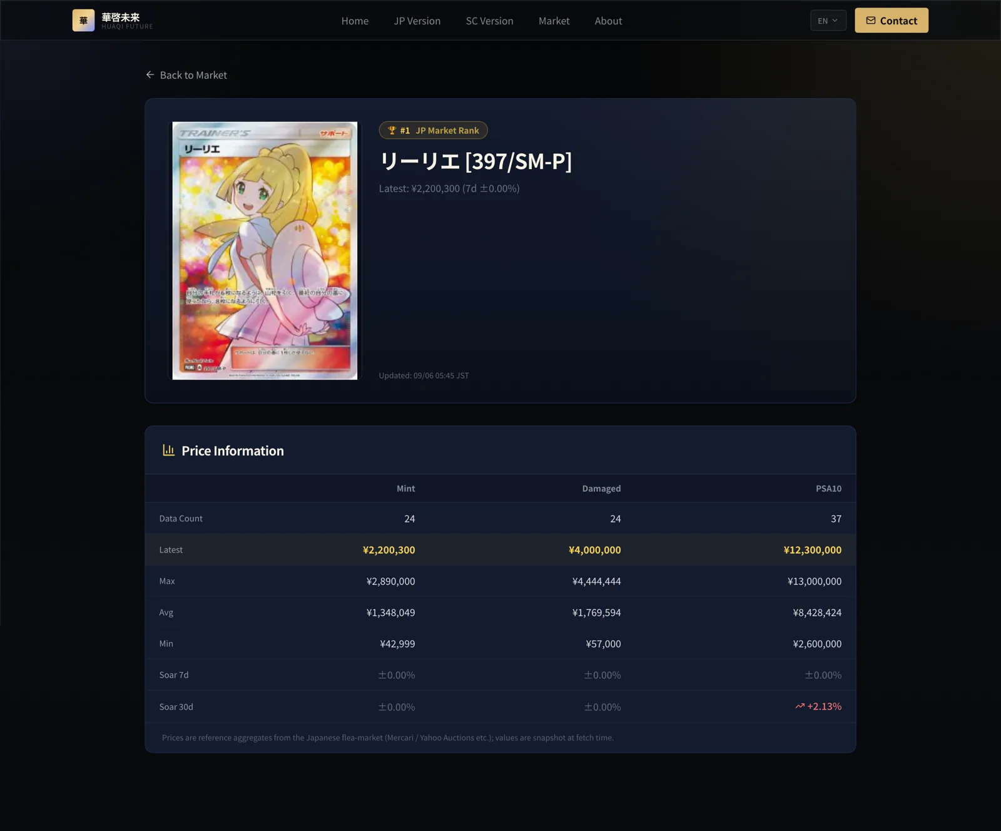Viewport: 1001px width, 831px height.
Task: Navigate to the Market page
Action: click(554, 21)
